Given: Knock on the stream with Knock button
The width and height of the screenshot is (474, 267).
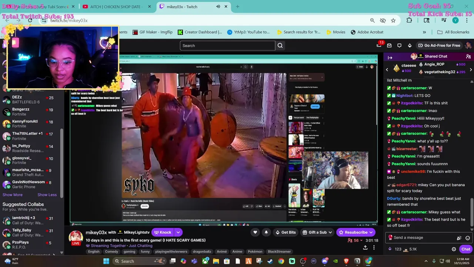Looking at the screenshot, I should click(163, 233).
